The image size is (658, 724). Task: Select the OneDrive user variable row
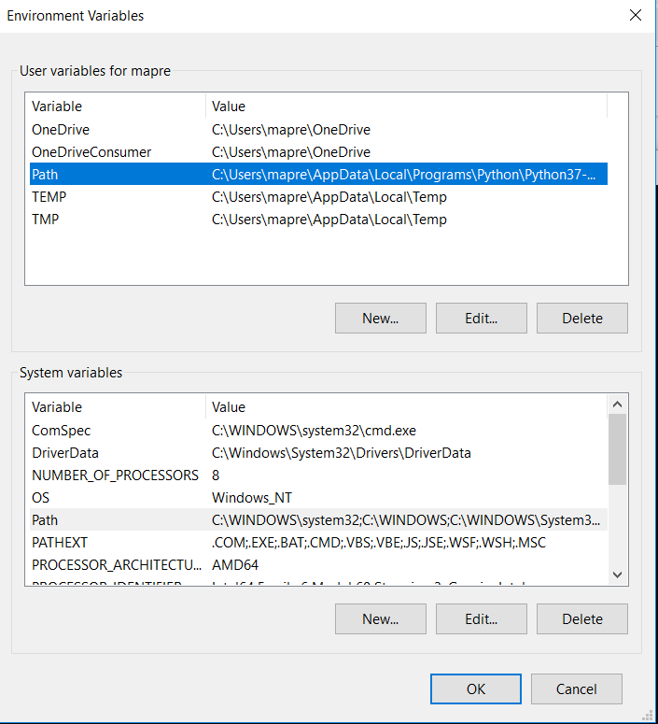(318, 129)
